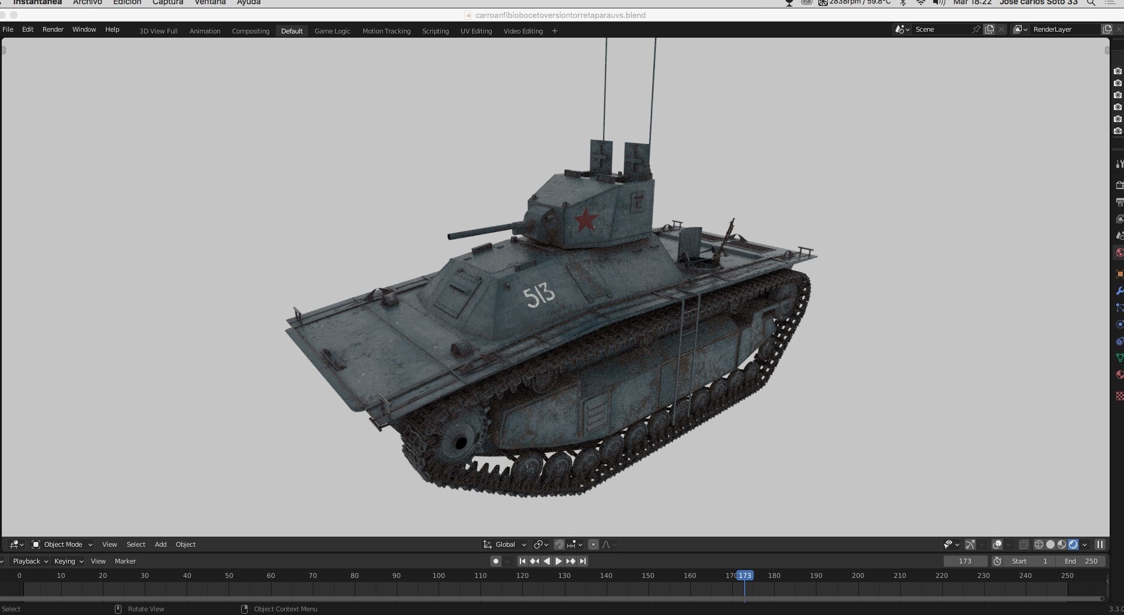Select rendered viewport shading

(1073, 544)
